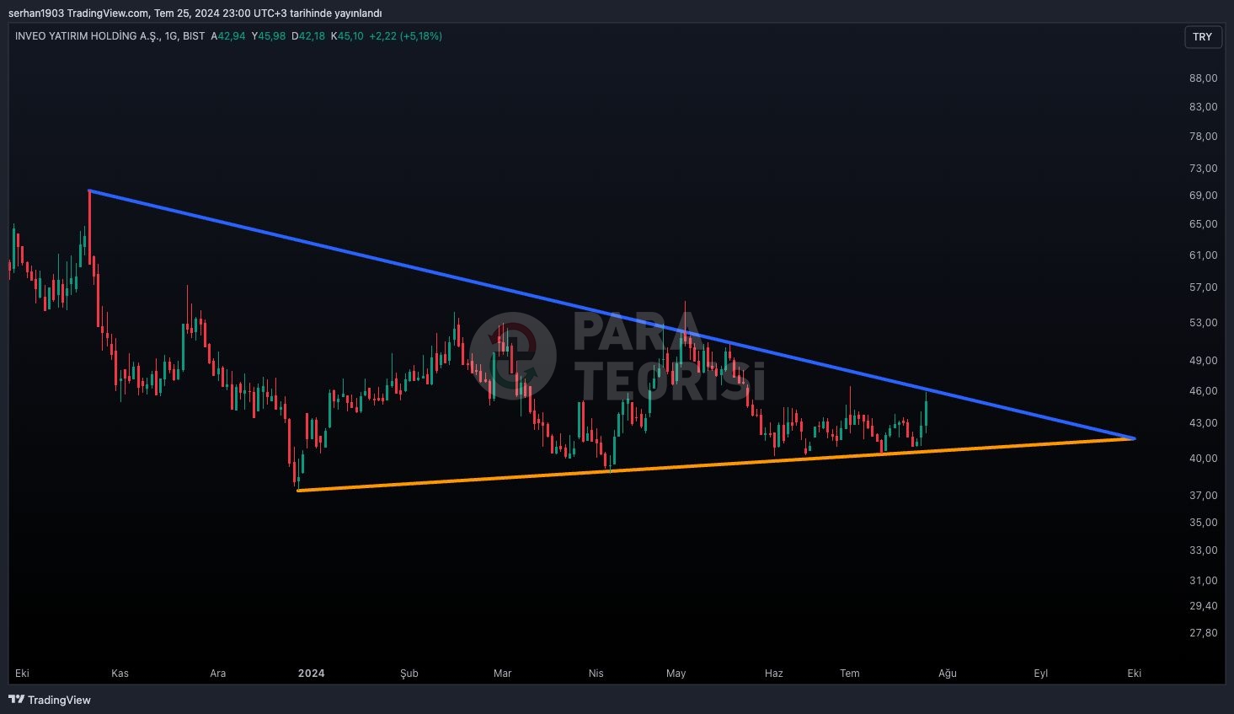
Task: Click the 83,00 price axis label
Action: (1203, 106)
